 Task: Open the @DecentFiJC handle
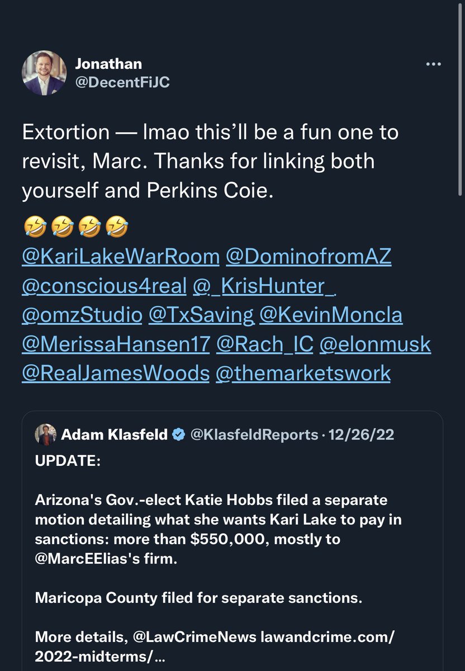122,82
